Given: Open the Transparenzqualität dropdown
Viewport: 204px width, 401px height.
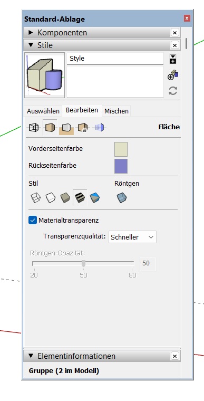Looking at the screenshot, I should [x=132, y=237].
